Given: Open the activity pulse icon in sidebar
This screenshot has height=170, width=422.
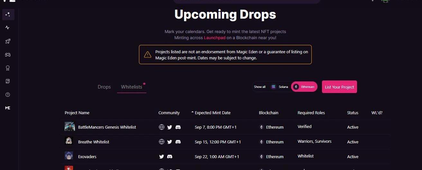Looking at the screenshot, I should (8, 28).
